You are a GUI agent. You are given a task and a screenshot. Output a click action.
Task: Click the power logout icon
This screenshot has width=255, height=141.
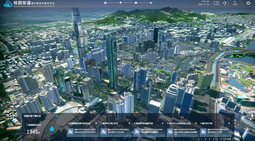(248, 3)
